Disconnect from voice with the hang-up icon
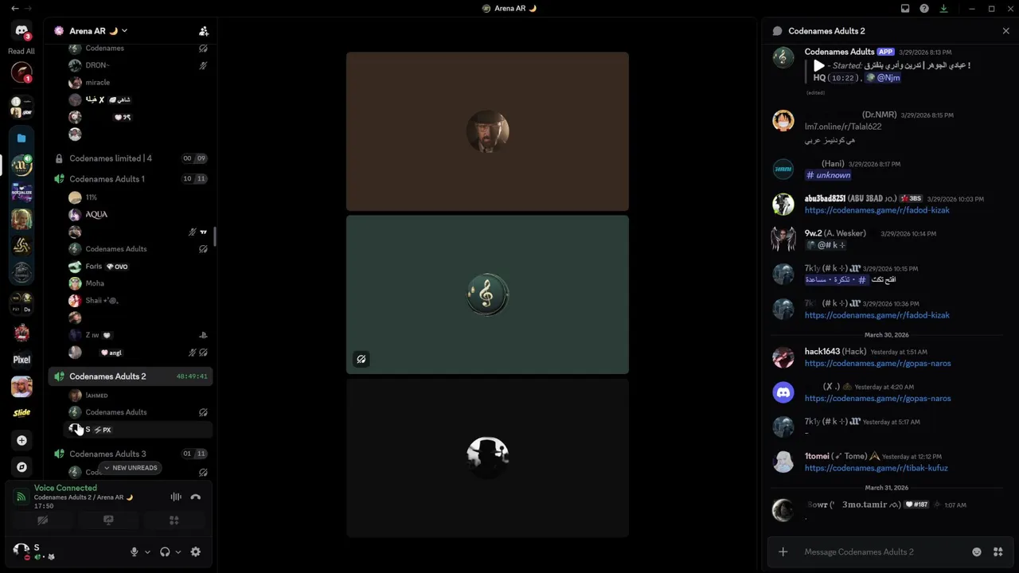This screenshot has height=573, width=1019. (196, 497)
